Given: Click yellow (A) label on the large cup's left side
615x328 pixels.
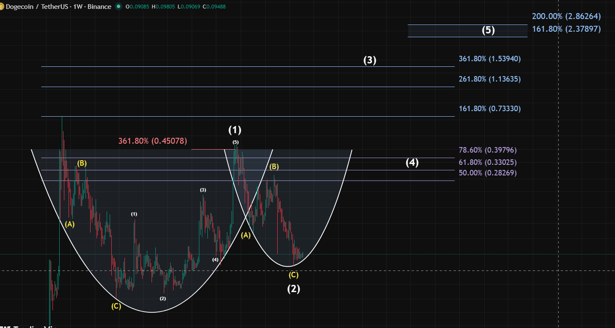Looking at the screenshot, I should click(x=70, y=224).
